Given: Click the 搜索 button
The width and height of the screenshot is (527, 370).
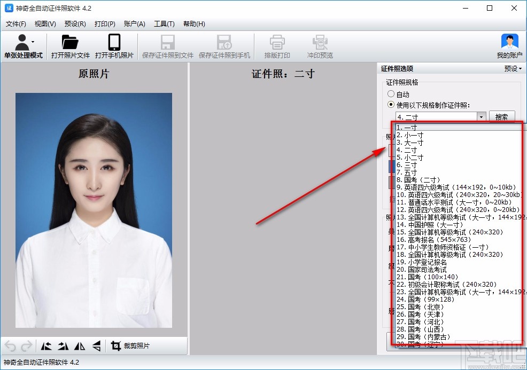Looking at the screenshot, I should (x=501, y=117).
